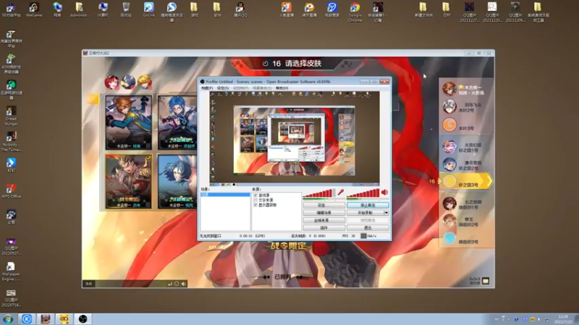Open the second menu in OBS menu bar
579x325 pixels.
[x=223, y=88]
